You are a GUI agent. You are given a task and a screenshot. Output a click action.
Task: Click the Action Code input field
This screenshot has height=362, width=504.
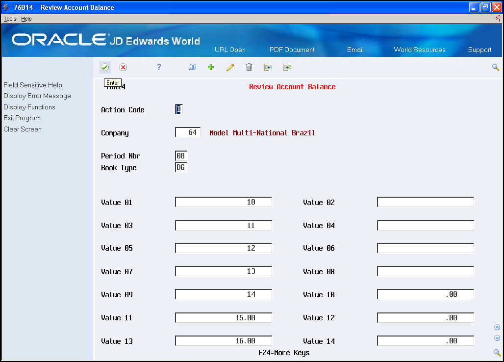coord(179,109)
